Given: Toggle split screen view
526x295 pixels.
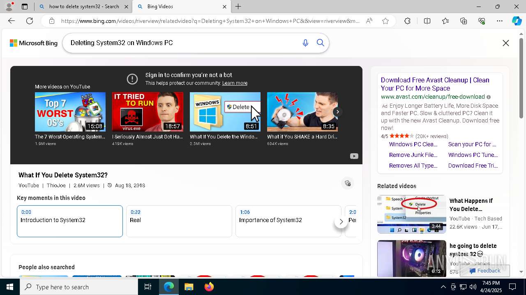Looking at the screenshot, I should pyautogui.click(x=427, y=21).
